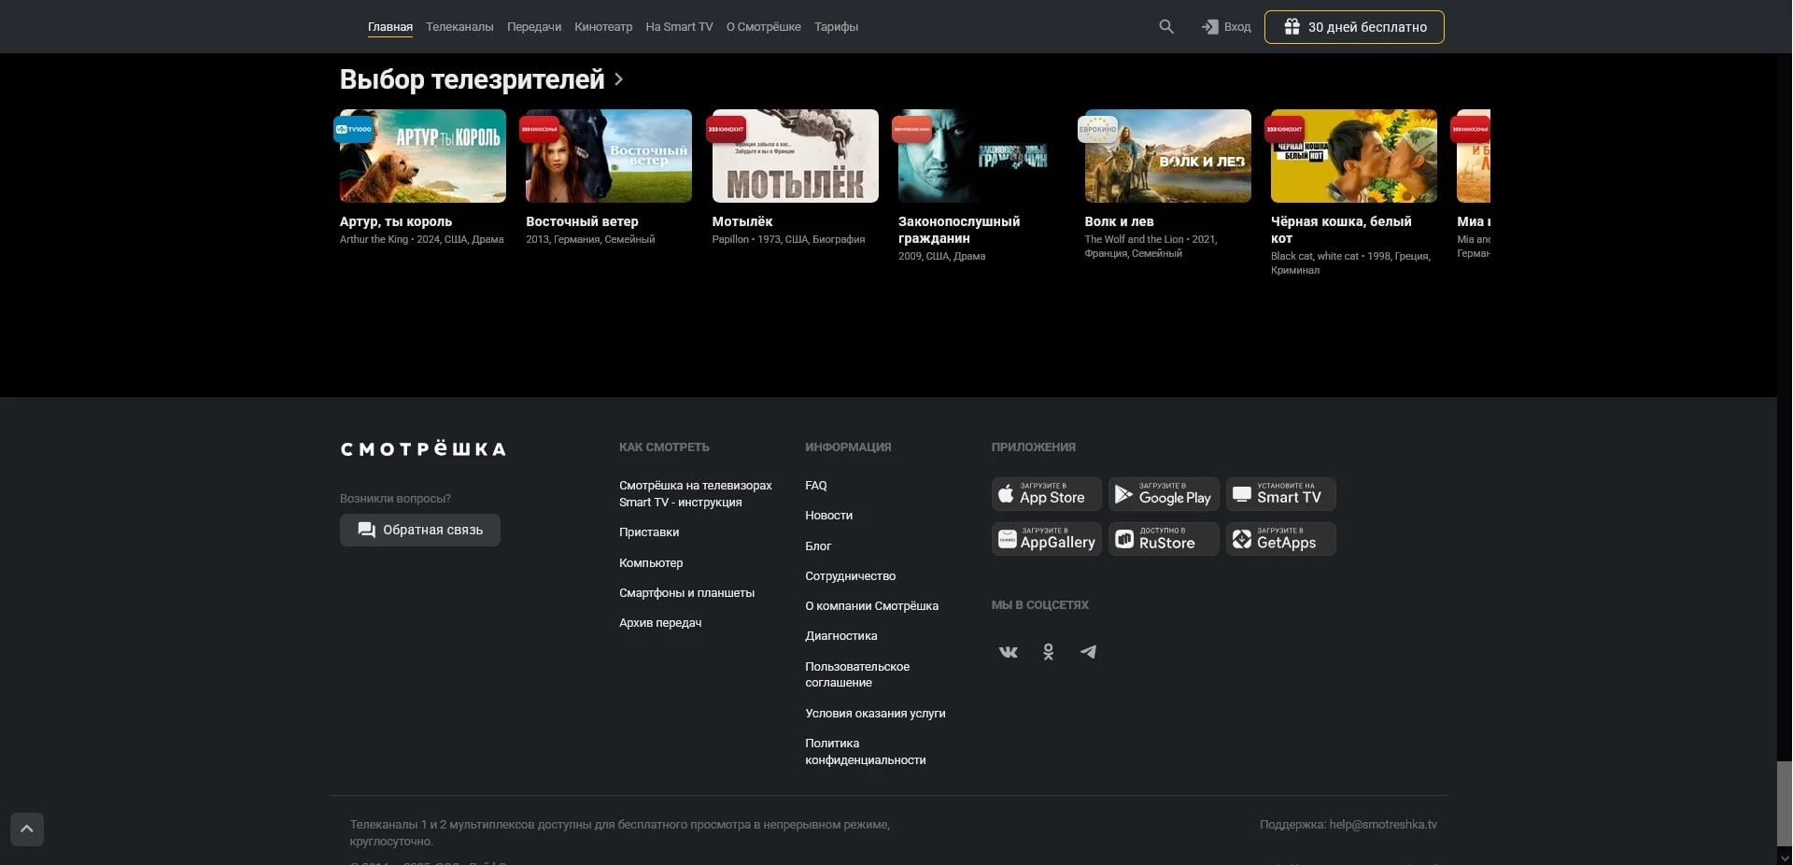Click the GetApps download badge
The height and width of the screenshot is (865, 1793).
click(x=1280, y=539)
